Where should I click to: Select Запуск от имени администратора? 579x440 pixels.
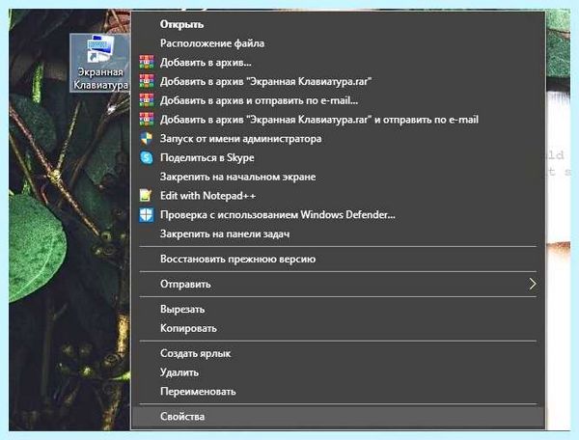pyautogui.click(x=338, y=138)
